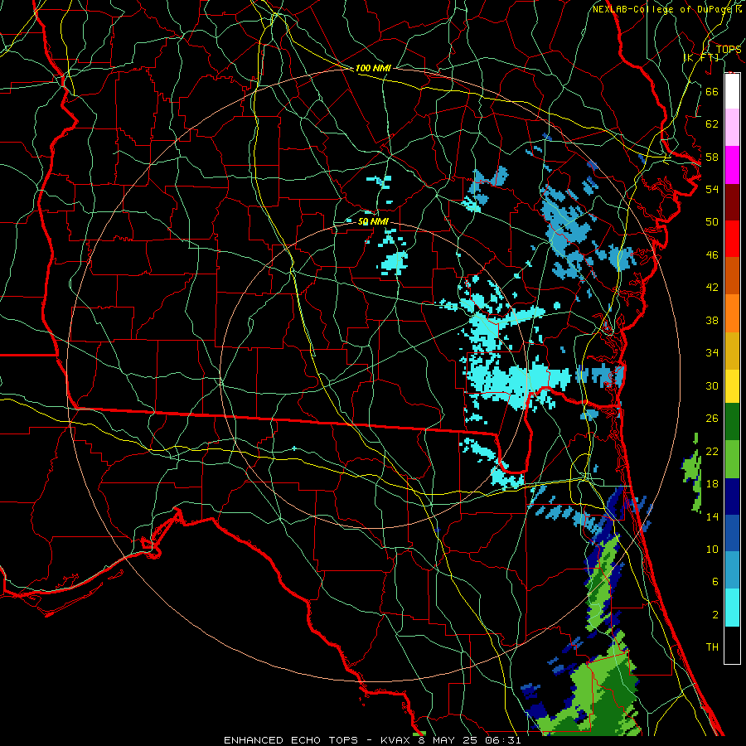Click the legend value '66'
This screenshot has height=746, width=746.
pyautogui.click(x=712, y=92)
